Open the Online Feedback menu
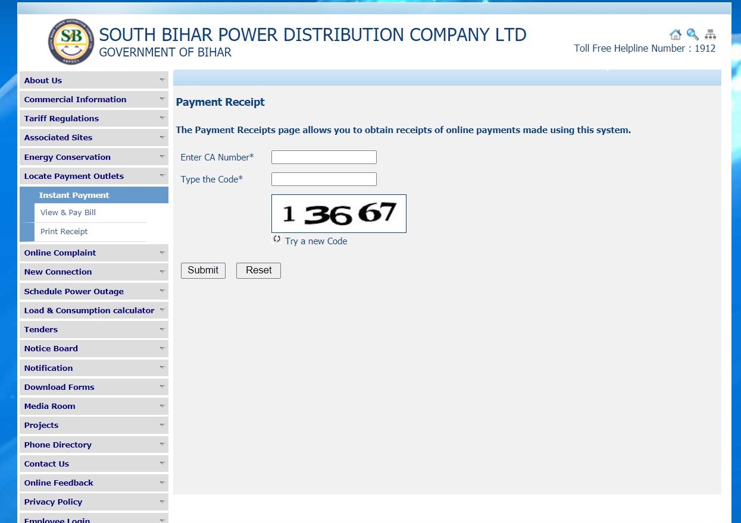Image resolution: width=741 pixels, height=523 pixels. 94,483
